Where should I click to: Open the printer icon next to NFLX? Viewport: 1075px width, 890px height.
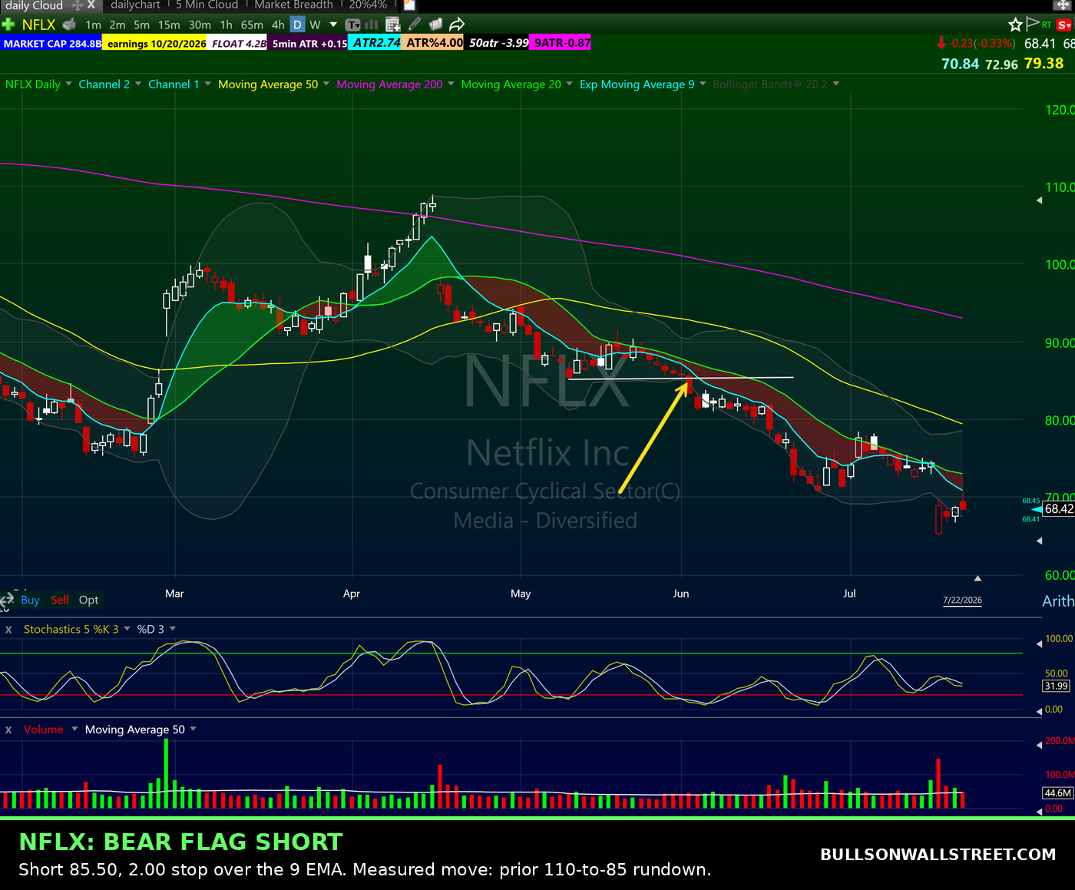(x=70, y=25)
